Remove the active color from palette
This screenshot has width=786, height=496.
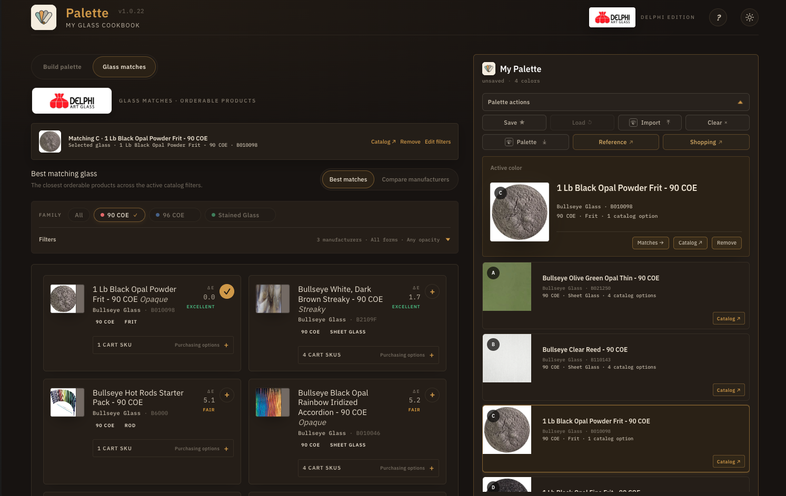pyautogui.click(x=727, y=243)
